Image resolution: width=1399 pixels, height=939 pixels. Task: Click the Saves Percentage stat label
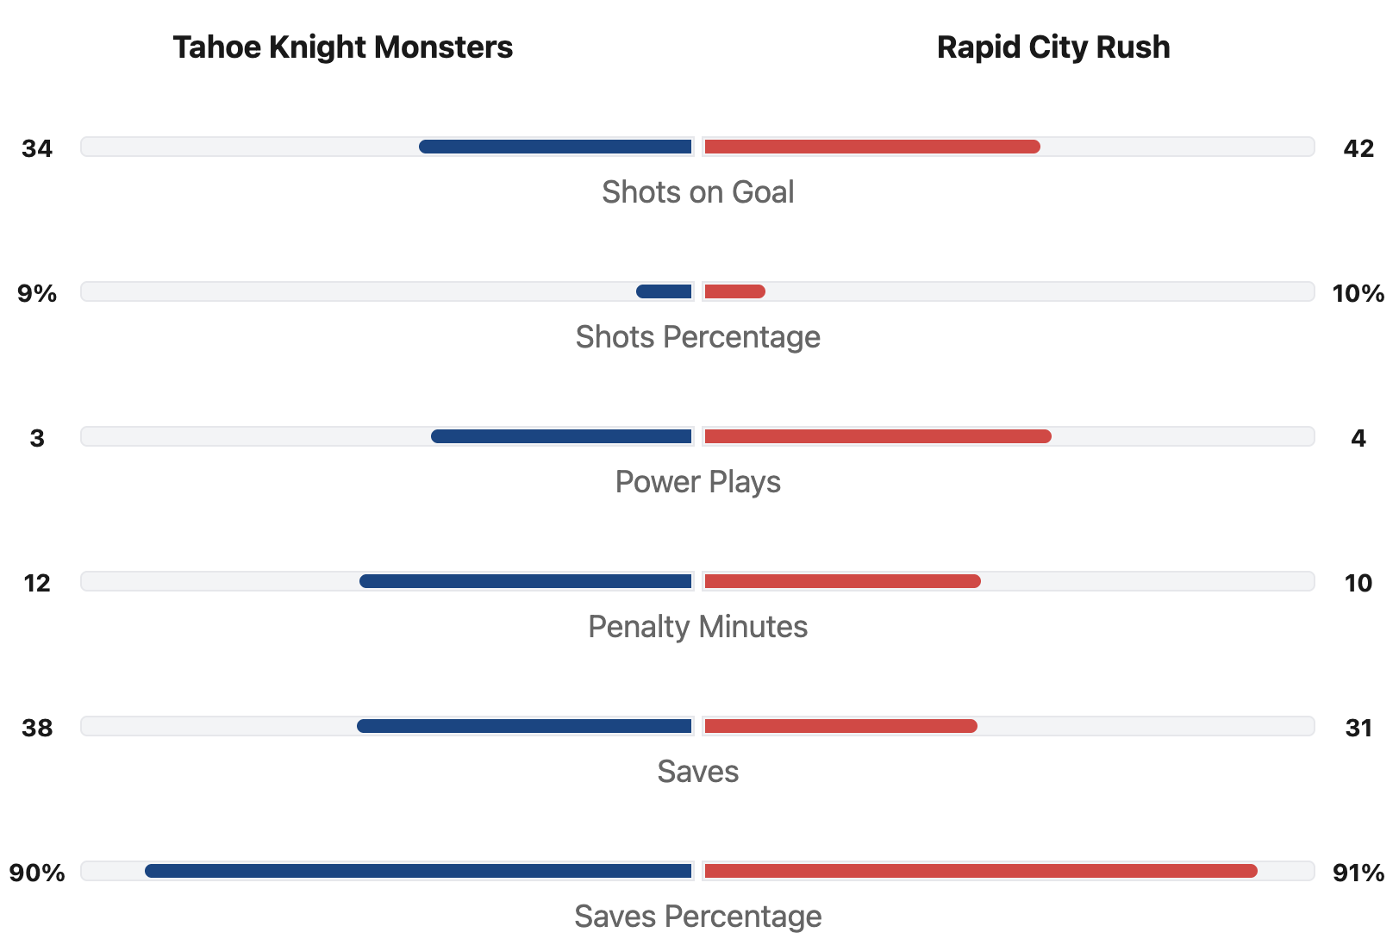tap(697, 917)
